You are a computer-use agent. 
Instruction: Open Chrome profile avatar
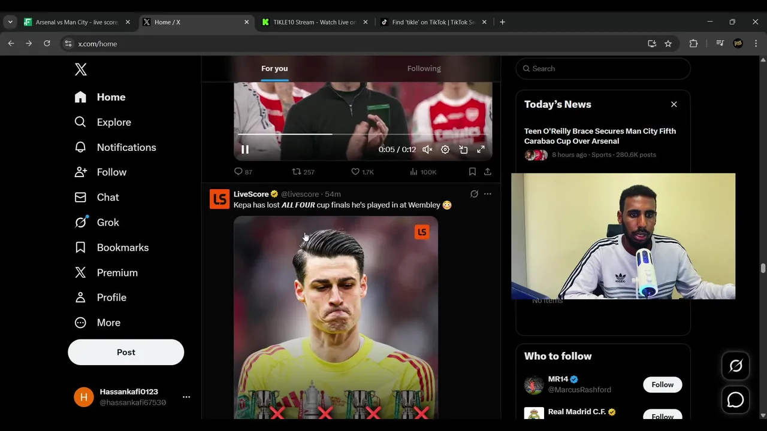tap(738, 44)
